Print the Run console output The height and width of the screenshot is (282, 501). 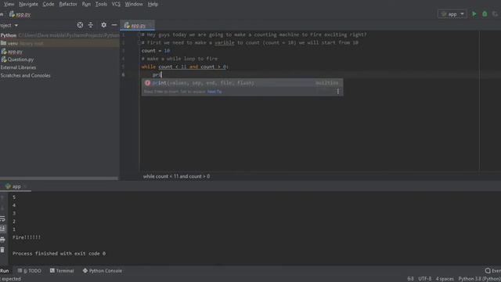click(2, 240)
